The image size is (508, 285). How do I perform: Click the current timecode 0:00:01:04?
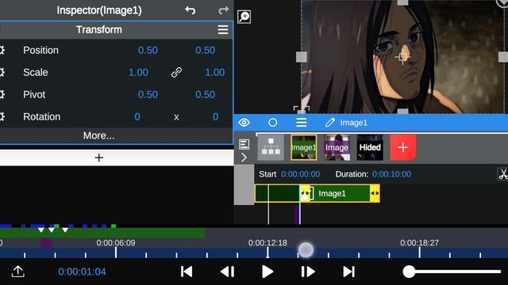[x=82, y=272]
